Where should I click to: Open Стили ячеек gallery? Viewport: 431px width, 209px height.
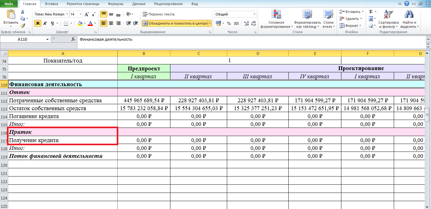coord(328,19)
